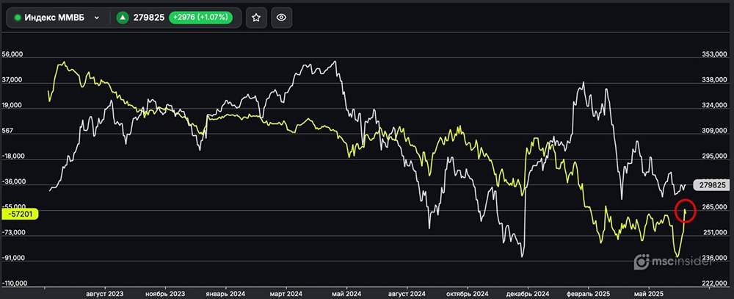The image size is (734, 299).
Task: Click the 222,000 right-axis value
Action: [x=715, y=284]
